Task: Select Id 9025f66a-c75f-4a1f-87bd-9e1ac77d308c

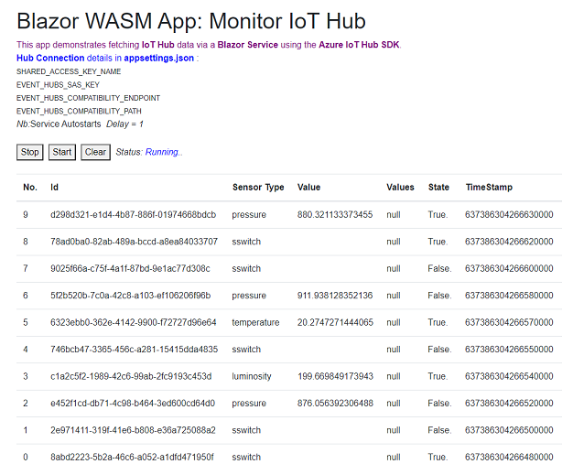Action: coord(130,268)
